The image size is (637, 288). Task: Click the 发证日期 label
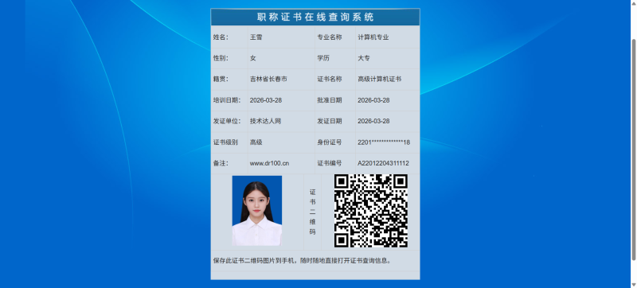(x=330, y=121)
